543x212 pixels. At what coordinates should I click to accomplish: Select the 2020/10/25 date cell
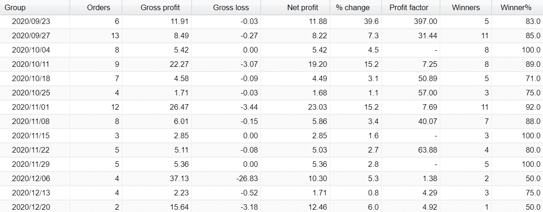(31, 93)
